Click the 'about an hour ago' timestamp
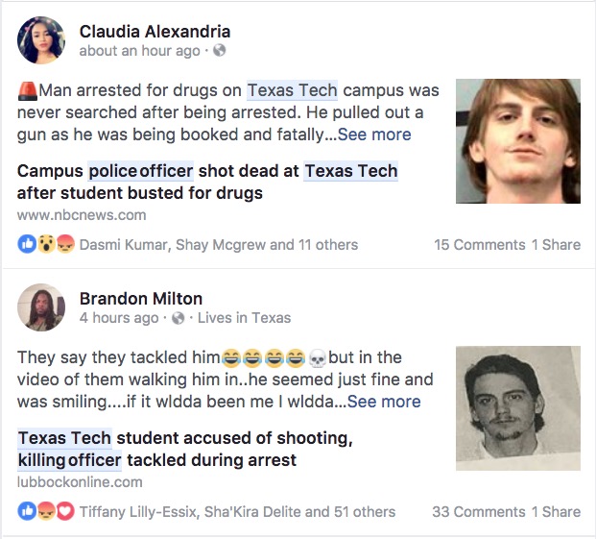The width and height of the screenshot is (596, 539). pyautogui.click(x=140, y=50)
